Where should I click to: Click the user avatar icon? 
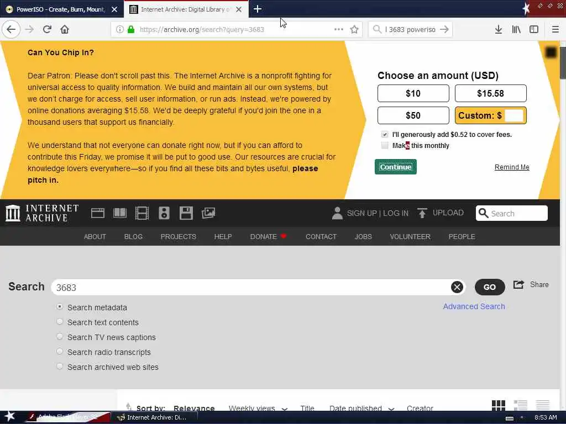337,213
